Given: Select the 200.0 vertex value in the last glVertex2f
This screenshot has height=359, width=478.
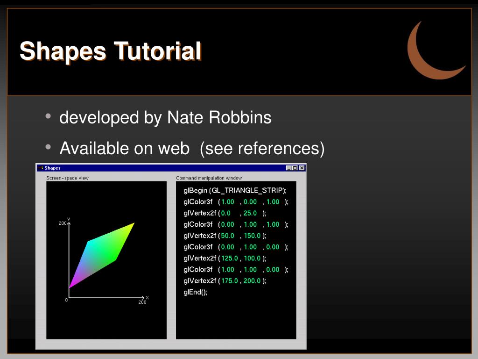Looking at the screenshot, I should (x=252, y=281).
